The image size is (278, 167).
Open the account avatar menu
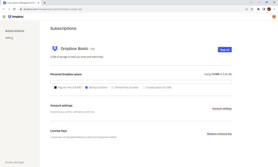[x=274, y=16]
